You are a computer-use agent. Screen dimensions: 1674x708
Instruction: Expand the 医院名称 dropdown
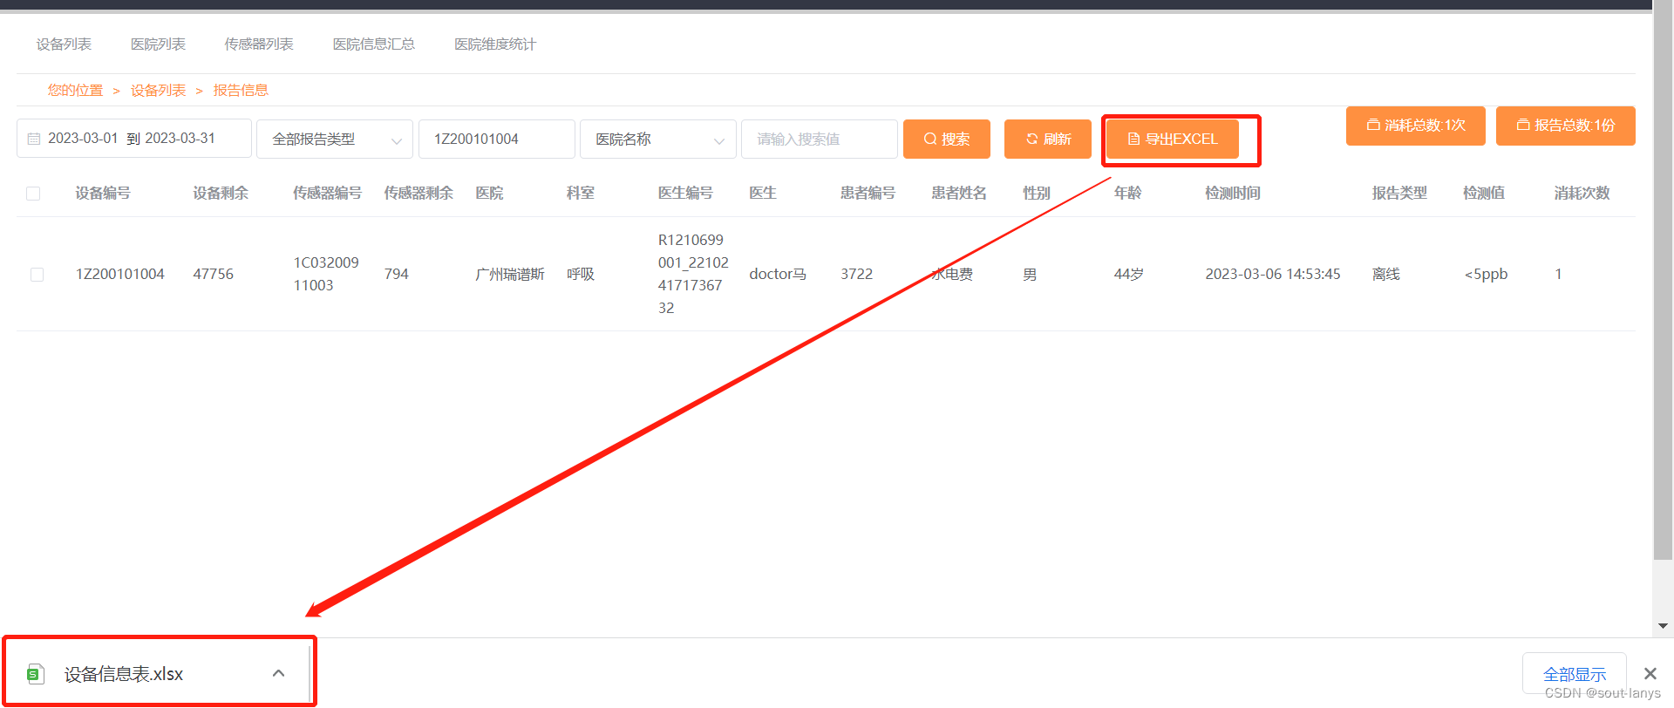[658, 140]
